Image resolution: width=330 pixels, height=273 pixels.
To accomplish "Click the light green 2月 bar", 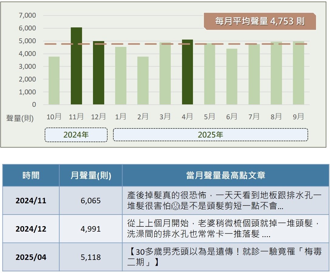I will [x=143, y=81].
